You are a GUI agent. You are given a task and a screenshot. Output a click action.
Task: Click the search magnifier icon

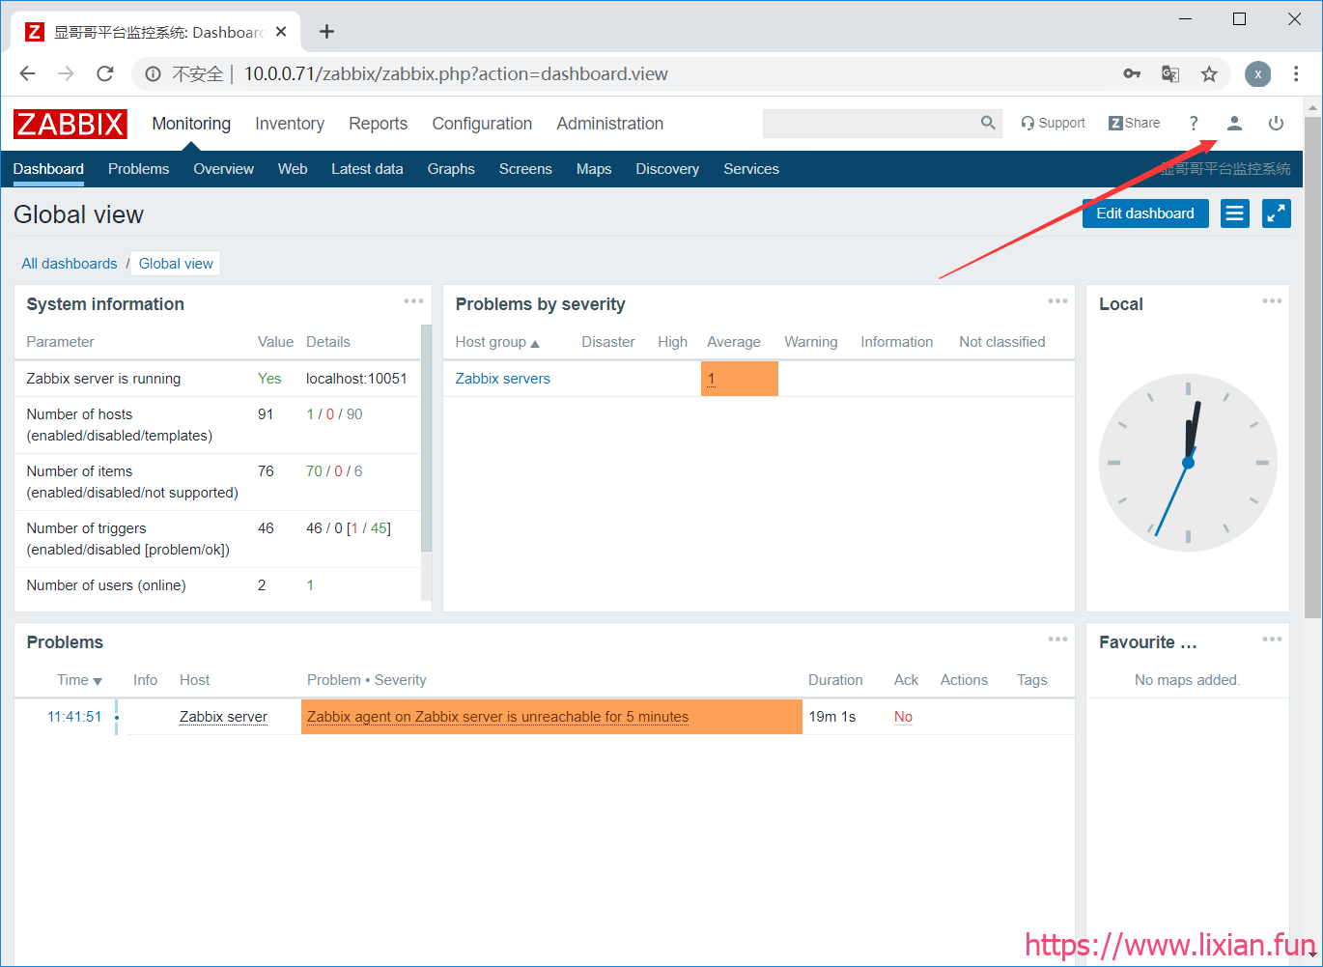(988, 123)
